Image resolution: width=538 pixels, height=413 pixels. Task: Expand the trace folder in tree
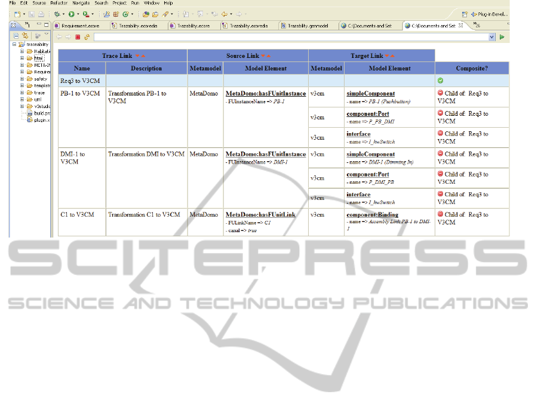[22, 93]
